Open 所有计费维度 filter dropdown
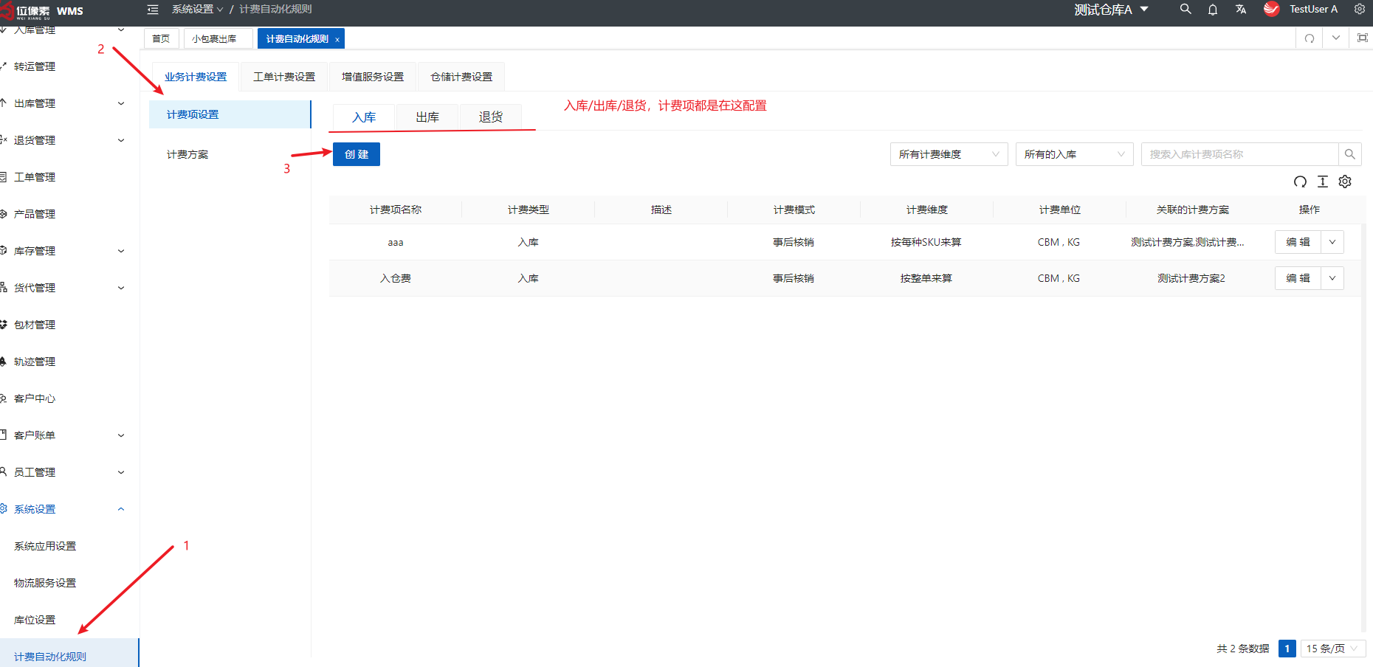Image resolution: width=1373 pixels, height=667 pixels. point(949,154)
